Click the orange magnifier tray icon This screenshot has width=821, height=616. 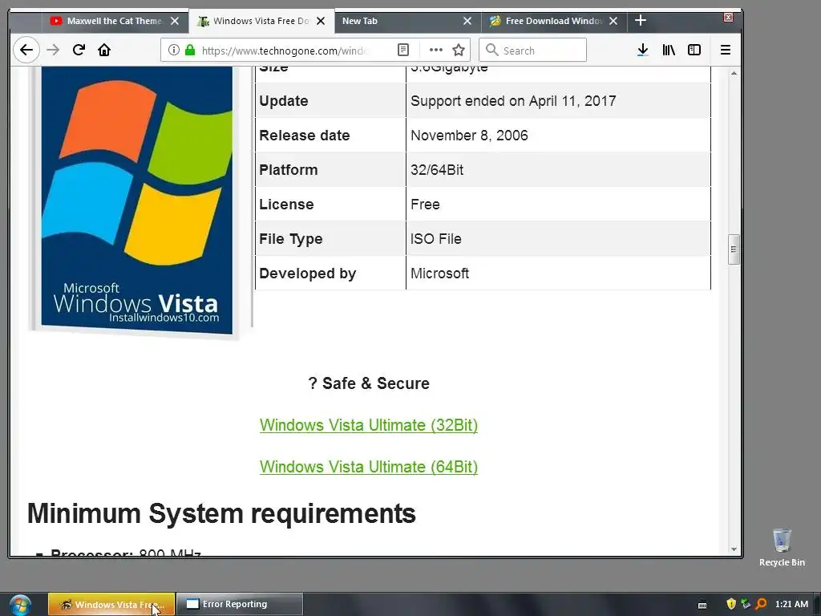coord(762,604)
